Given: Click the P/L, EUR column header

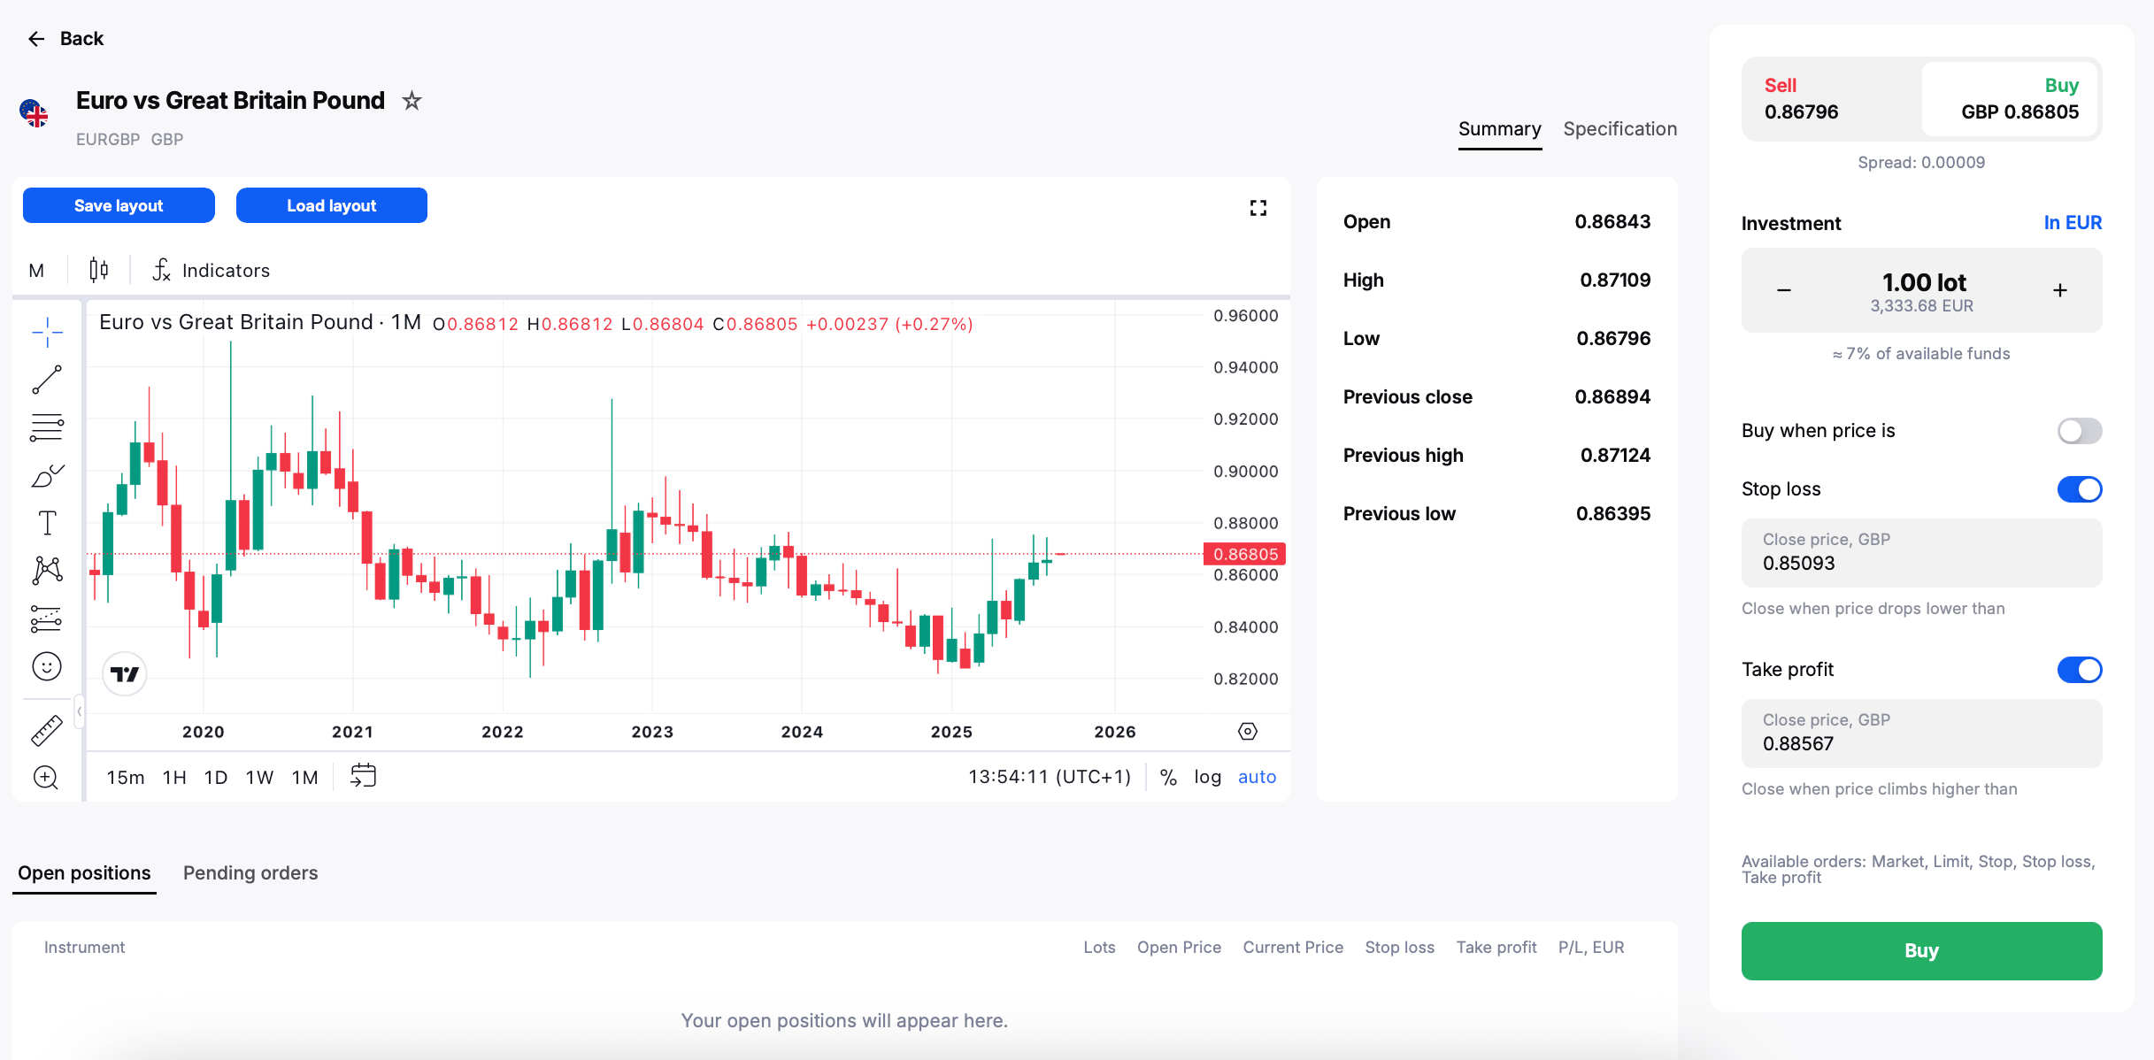Looking at the screenshot, I should coord(1591,948).
